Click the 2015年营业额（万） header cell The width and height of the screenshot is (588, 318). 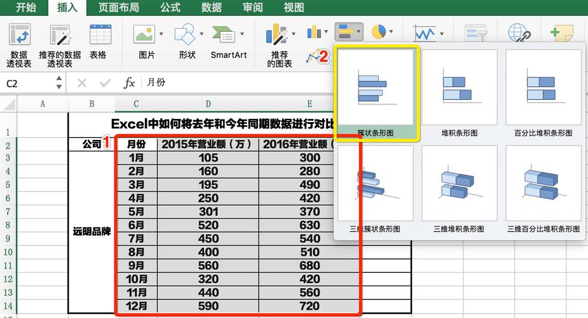click(208, 144)
